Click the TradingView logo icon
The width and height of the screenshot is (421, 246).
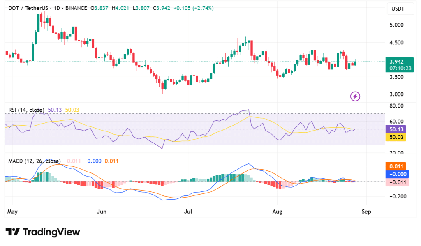13,232
